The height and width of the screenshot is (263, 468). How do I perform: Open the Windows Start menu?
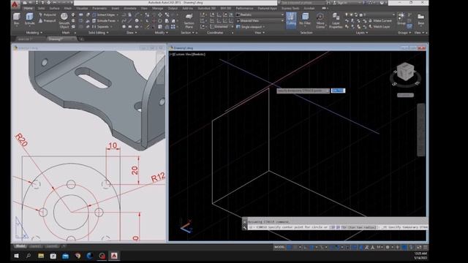[x=16, y=256]
